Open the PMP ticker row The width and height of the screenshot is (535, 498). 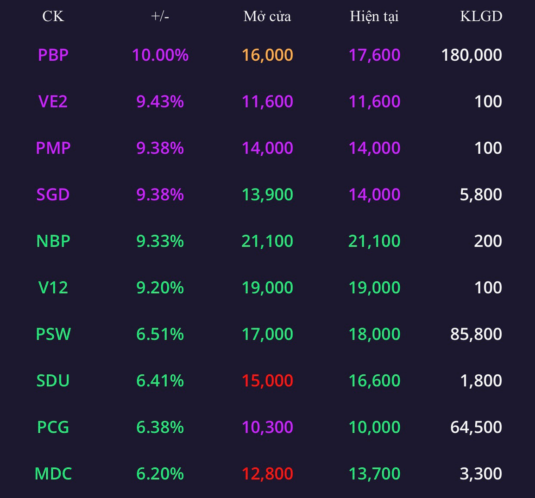click(53, 148)
